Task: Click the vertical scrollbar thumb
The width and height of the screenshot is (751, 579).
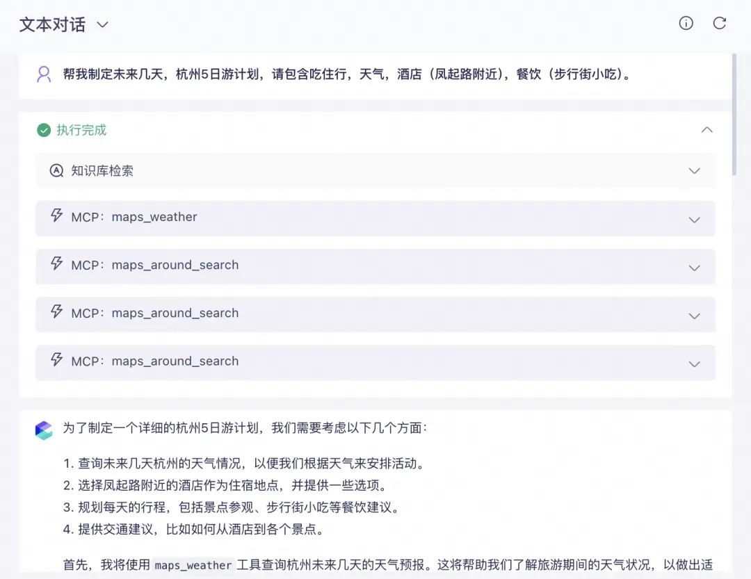Action: point(734,114)
